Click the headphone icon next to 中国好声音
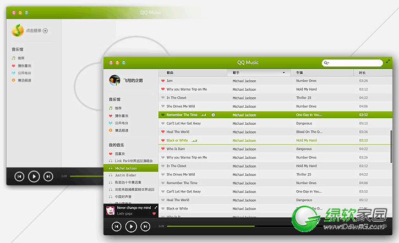Image resolution: width=399 pixels, height=243 pixels. point(111,196)
